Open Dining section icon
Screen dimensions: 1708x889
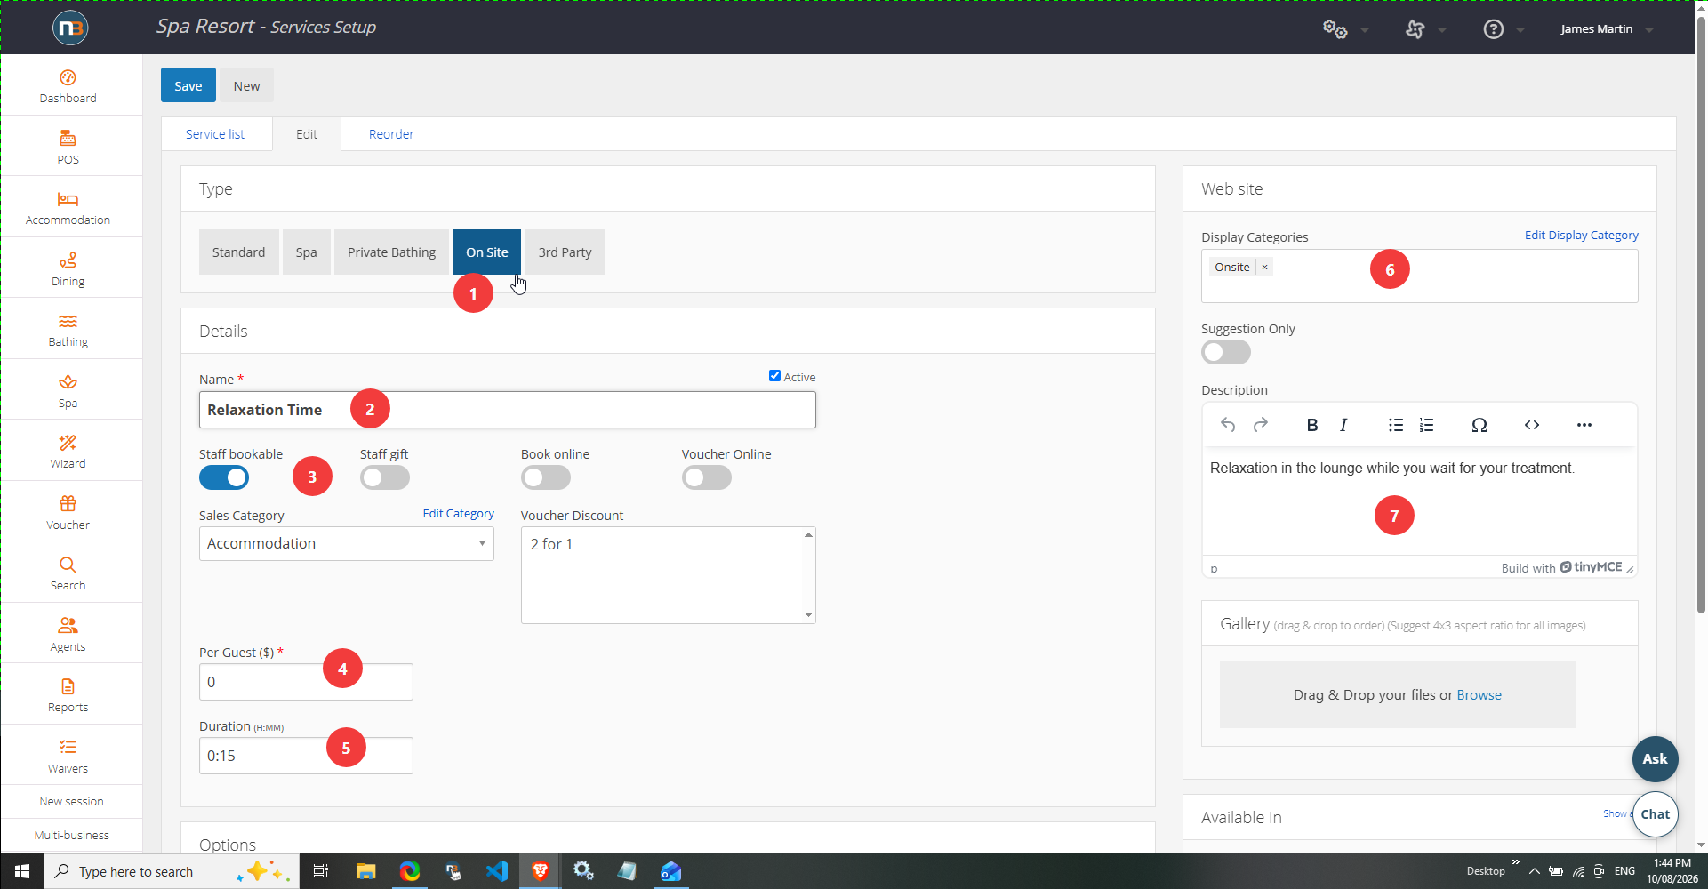coord(68,269)
